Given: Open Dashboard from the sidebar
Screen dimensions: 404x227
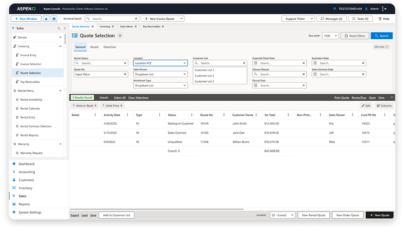Looking at the screenshot, I should [26, 164].
